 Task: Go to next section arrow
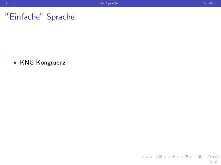191,157
